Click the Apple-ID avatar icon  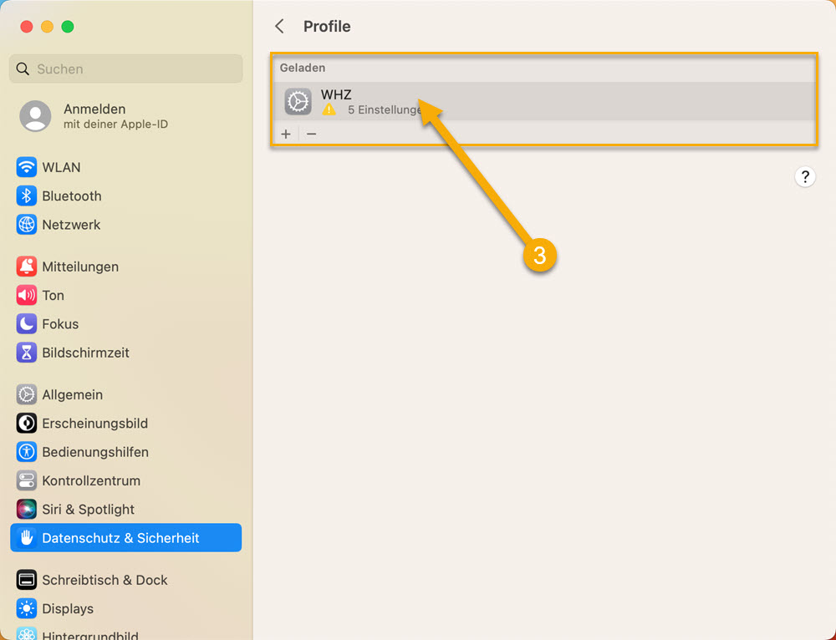[35, 115]
